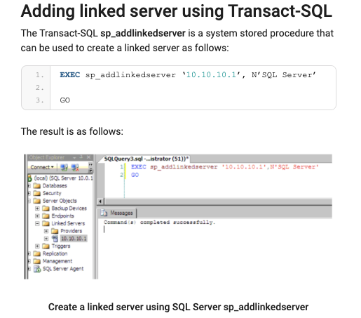Click the EXEC keyword in the code snippet
Viewport: 361px width, 318px height.
[x=70, y=75]
